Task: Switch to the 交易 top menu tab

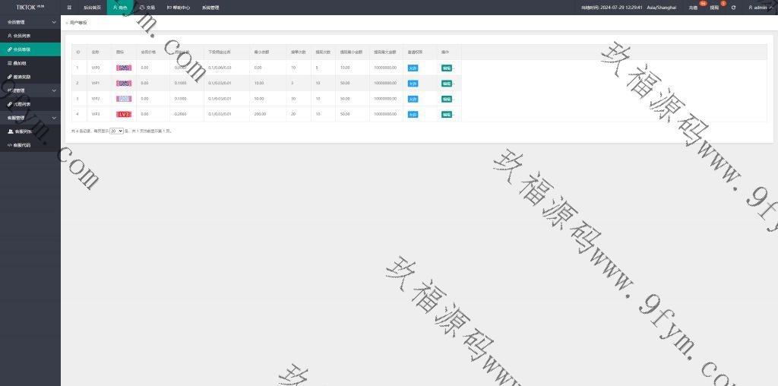Action: [147, 7]
